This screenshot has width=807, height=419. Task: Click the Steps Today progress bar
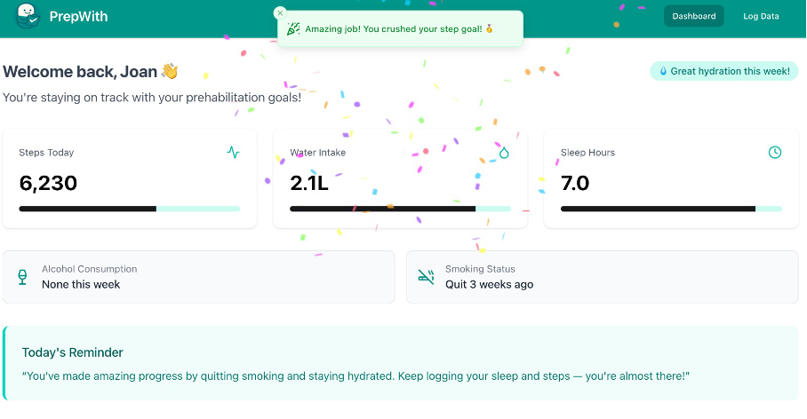130,209
